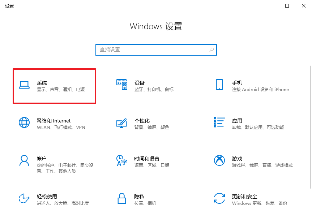Click the 时间和语言 icon

click(122, 160)
